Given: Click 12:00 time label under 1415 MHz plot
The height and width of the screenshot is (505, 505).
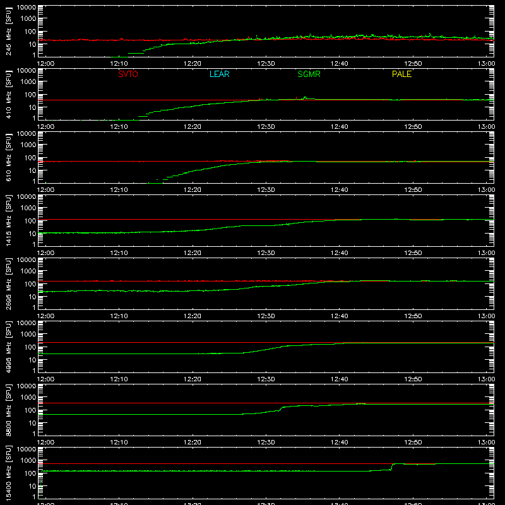Looking at the screenshot, I should tap(45, 253).
